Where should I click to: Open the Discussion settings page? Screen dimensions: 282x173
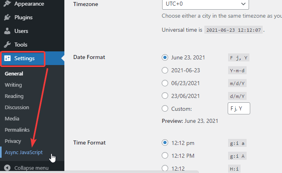(17, 107)
